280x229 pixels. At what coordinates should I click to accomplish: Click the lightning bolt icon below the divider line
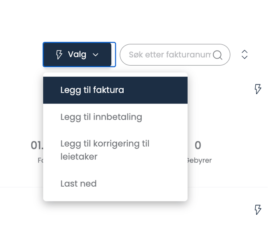pos(258,209)
